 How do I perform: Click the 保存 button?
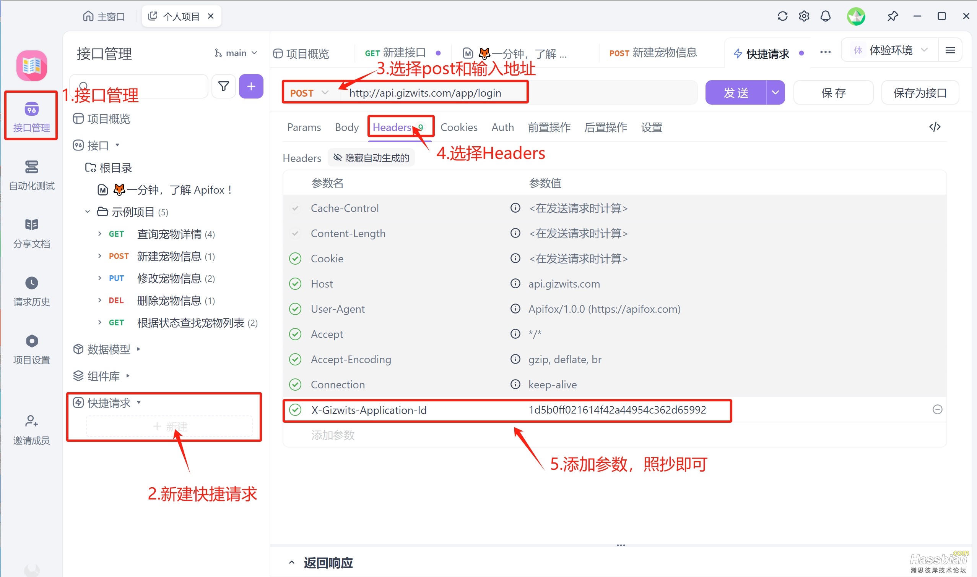point(833,92)
